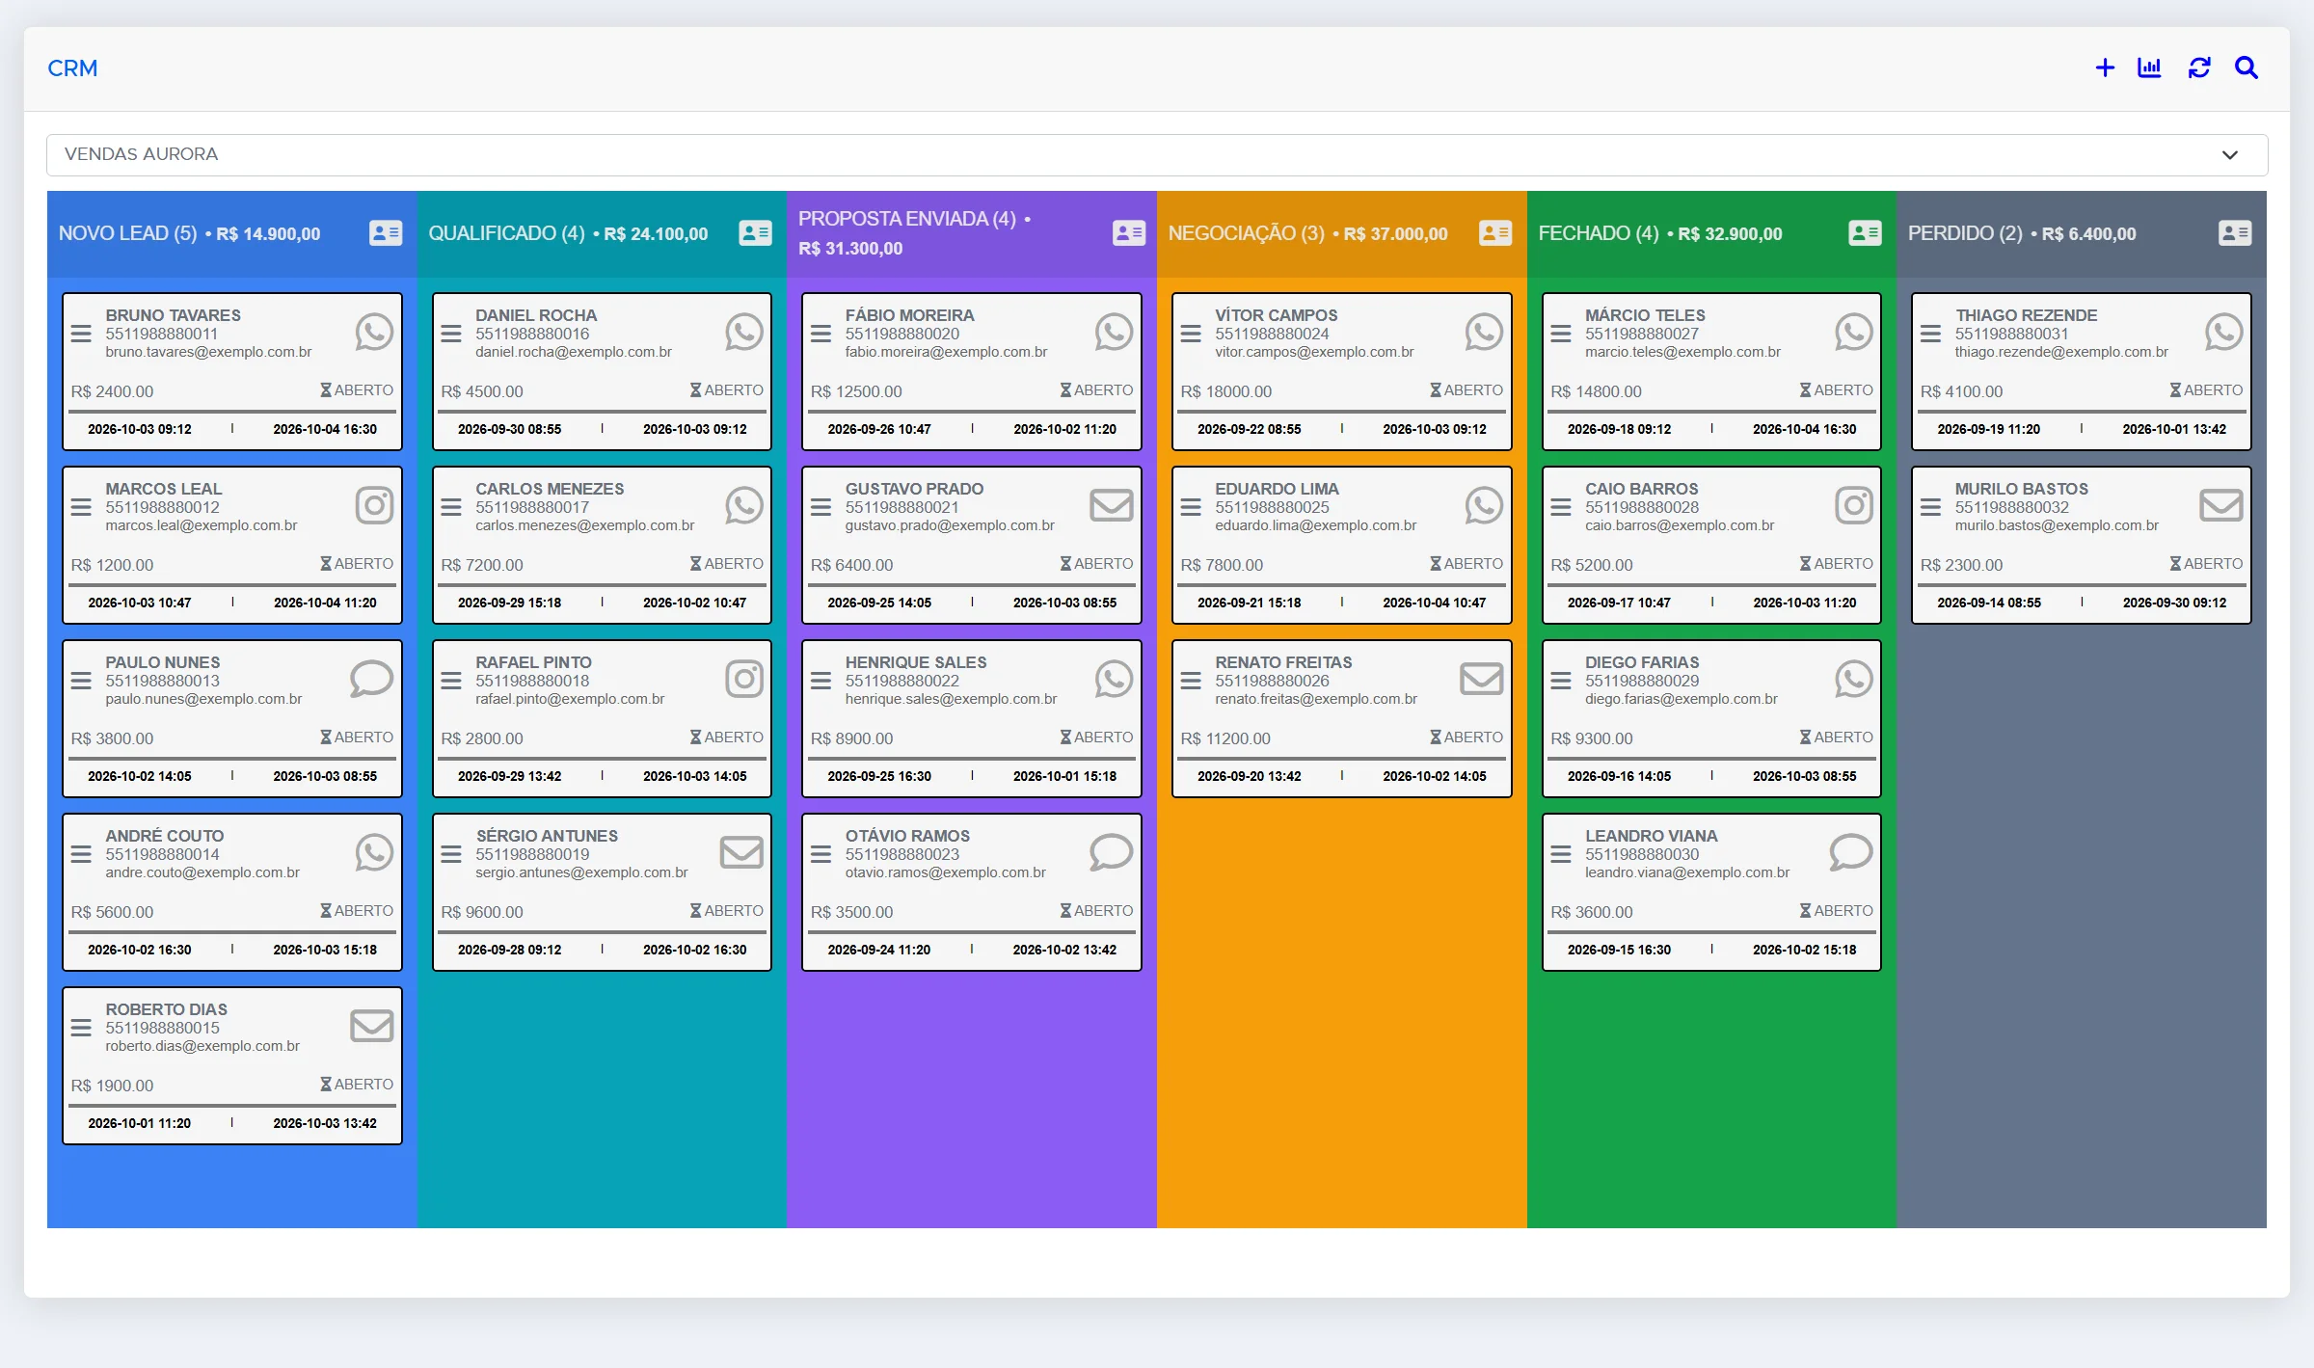Click WhatsApp icon on Vítor Campos card

[x=1484, y=332]
